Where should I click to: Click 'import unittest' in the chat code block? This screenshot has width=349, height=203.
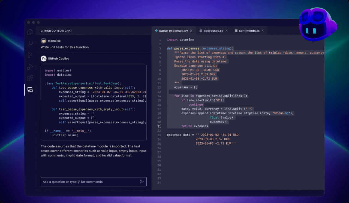(58, 70)
